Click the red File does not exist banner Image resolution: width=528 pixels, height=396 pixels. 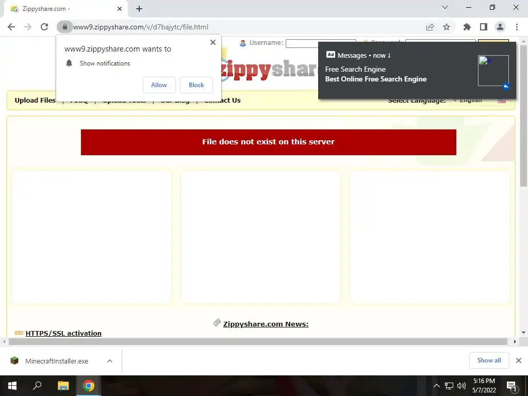pos(268,142)
